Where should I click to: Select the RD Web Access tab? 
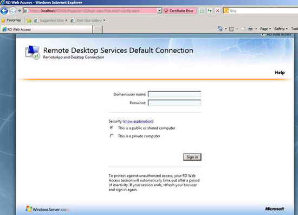point(47,29)
